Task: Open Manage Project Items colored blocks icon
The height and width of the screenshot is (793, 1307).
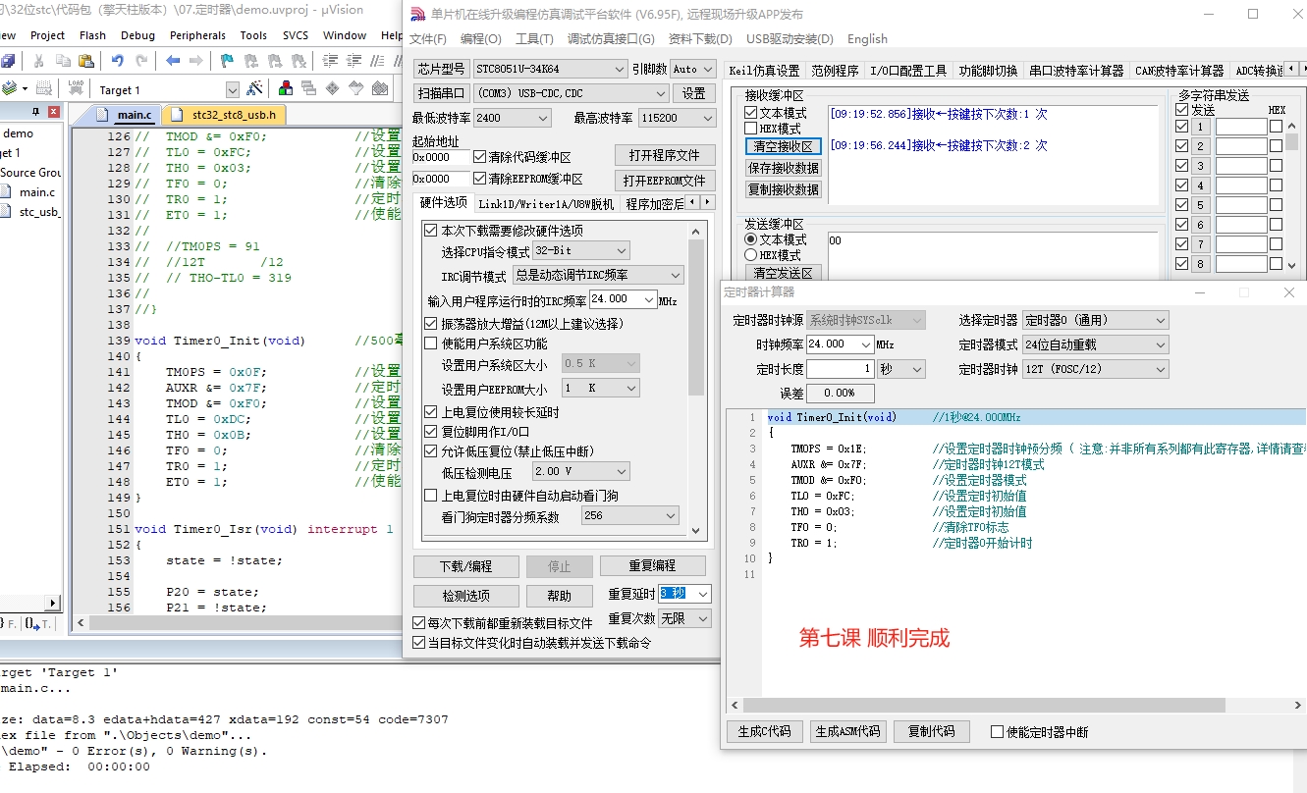Action: coord(285,89)
